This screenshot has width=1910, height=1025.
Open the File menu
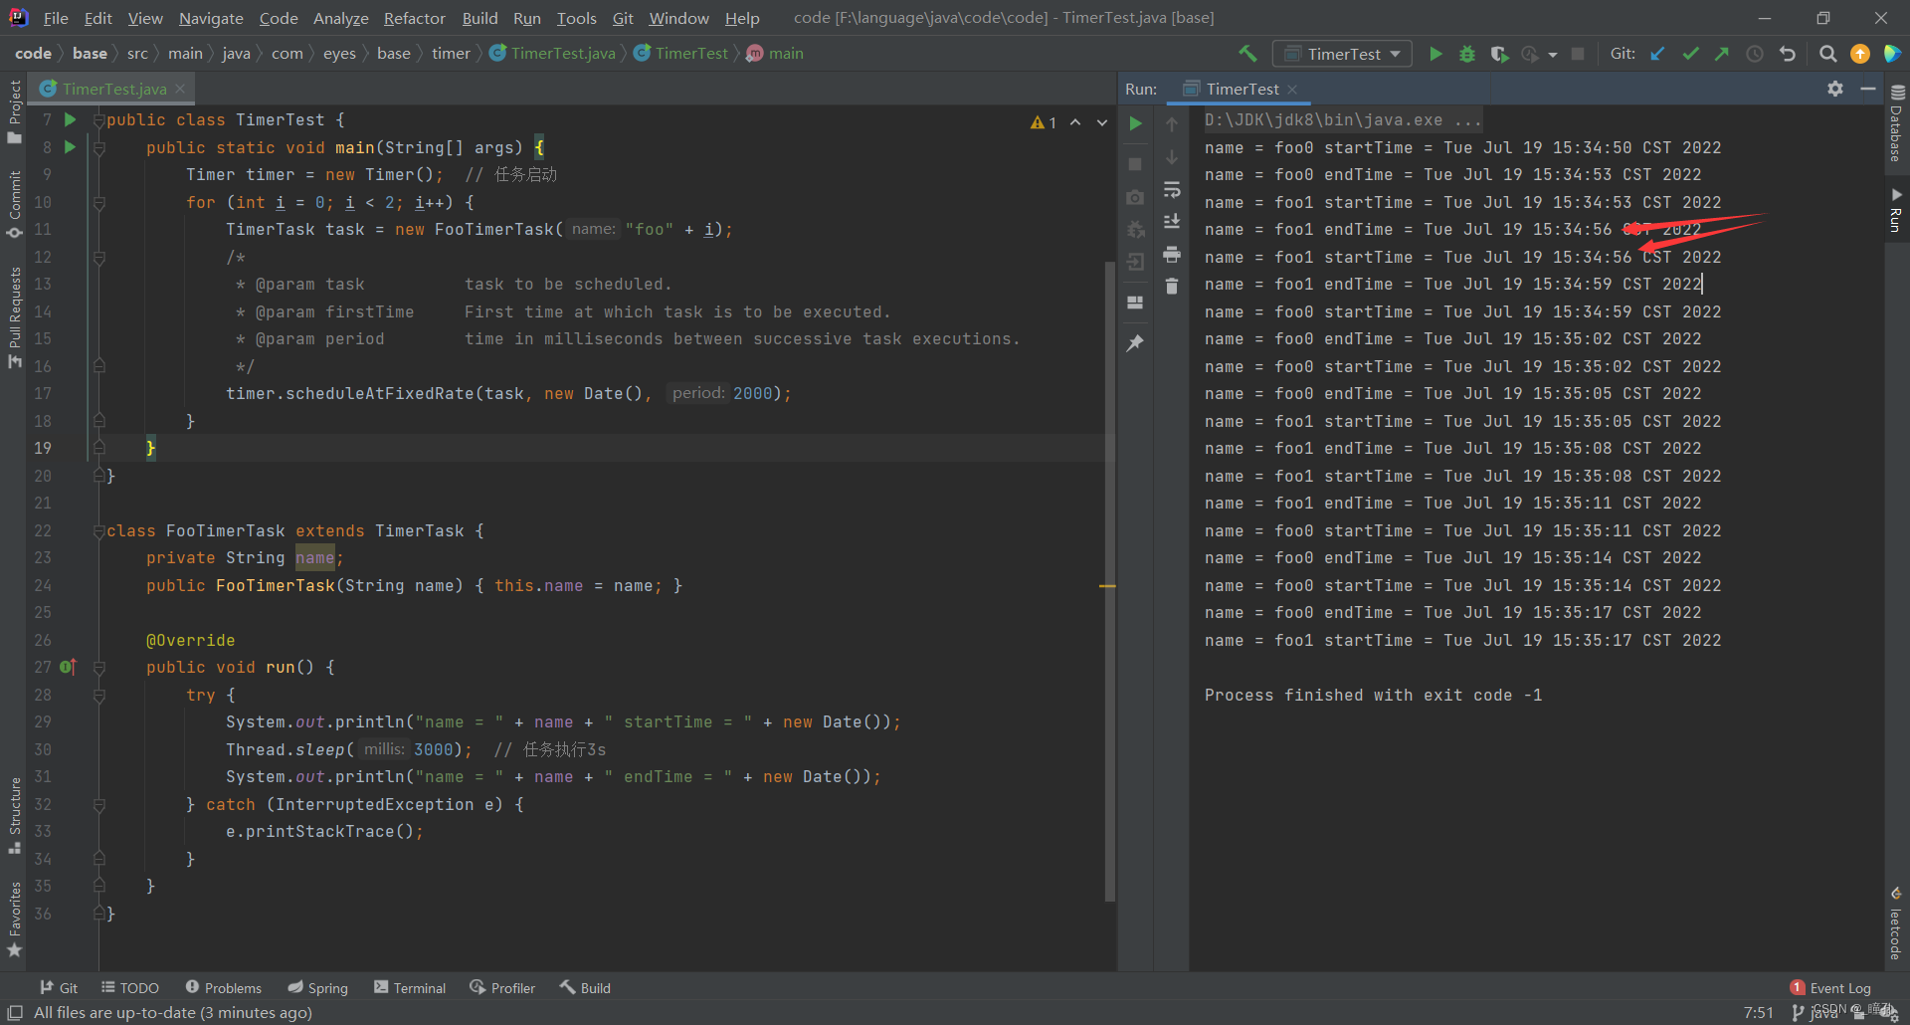click(x=56, y=18)
